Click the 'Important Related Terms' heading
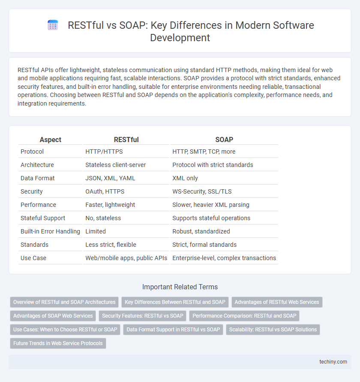The image size is (360, 382). coord(180,287)
